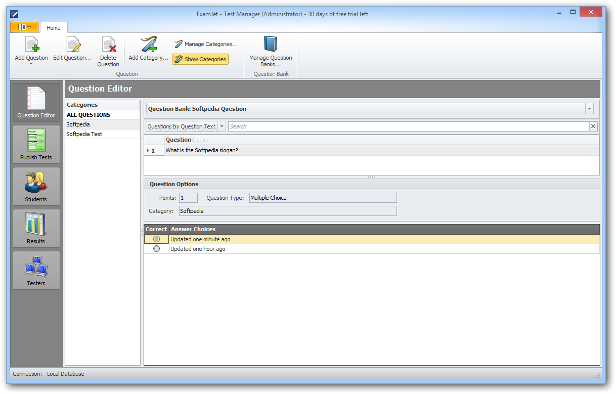The image size is (616, 394).
Task: Select the Softpedia category
Action: [103, 124]
